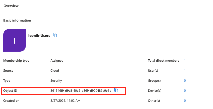Copy the Object ID to clipboard
213x109 pixels.
tap(116, 90)
